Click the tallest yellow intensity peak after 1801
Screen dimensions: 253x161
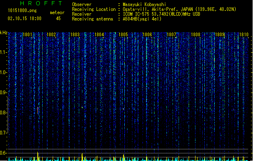tap(38, 156)
